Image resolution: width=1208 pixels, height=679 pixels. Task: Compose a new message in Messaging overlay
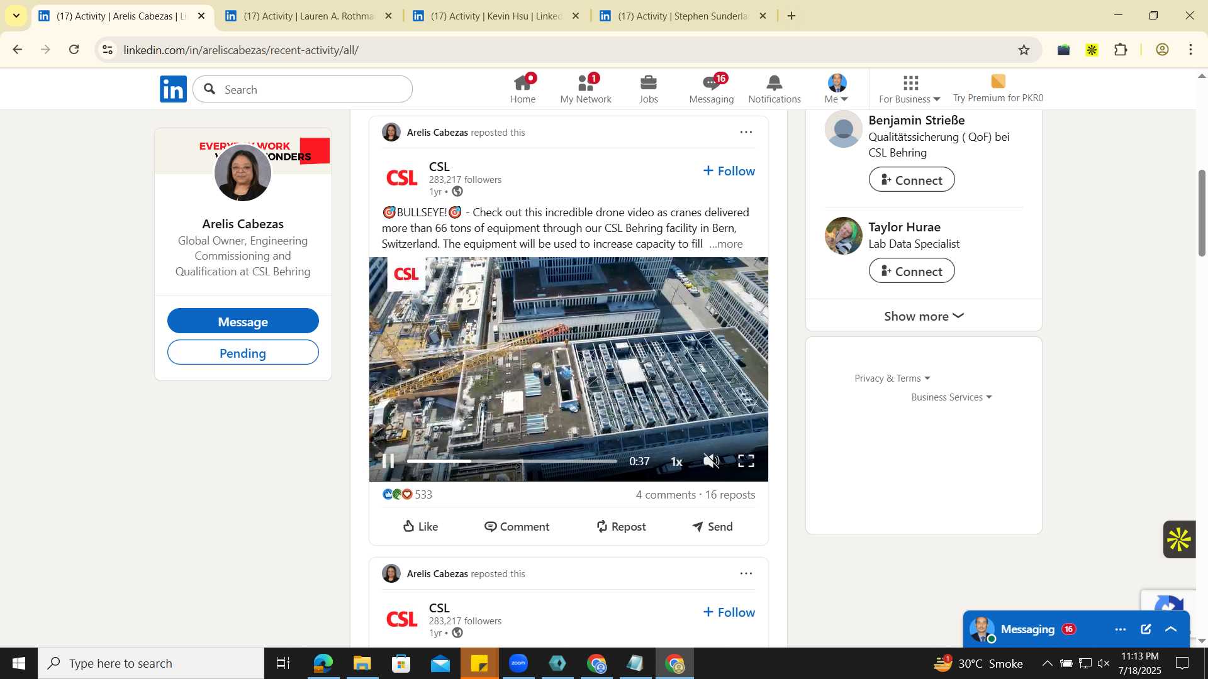click(1146, 629)
